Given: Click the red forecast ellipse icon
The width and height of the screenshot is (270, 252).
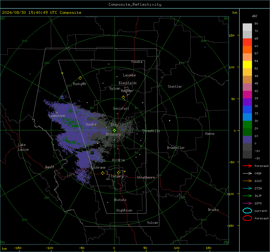Looking at the screenshot, I should 247,218.
